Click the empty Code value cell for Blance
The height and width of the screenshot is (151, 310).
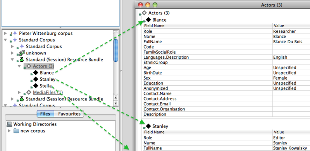291,47
